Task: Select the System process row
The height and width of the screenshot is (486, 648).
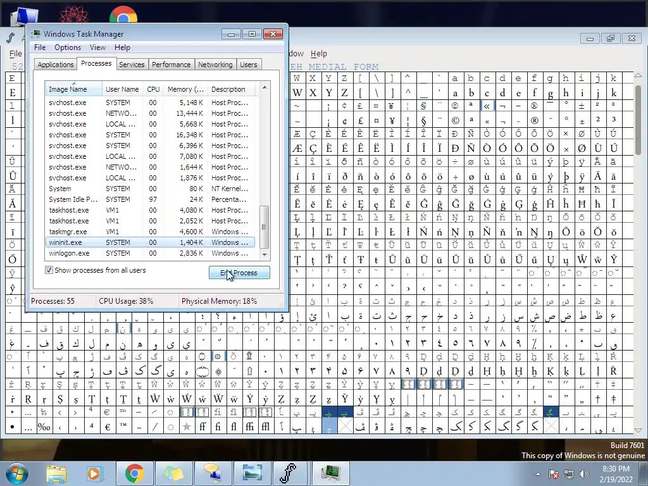Action: tap(149, 189)
